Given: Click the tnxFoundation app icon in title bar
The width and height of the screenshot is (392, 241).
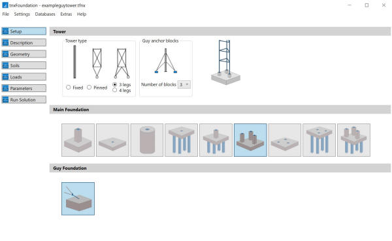Looking at the screenshot, I should pyautogui.click(x=5, y=5).
